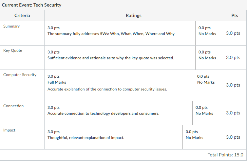Click the Connection row points value
This screenshot has height=161, width=247.
coord(233,113)
